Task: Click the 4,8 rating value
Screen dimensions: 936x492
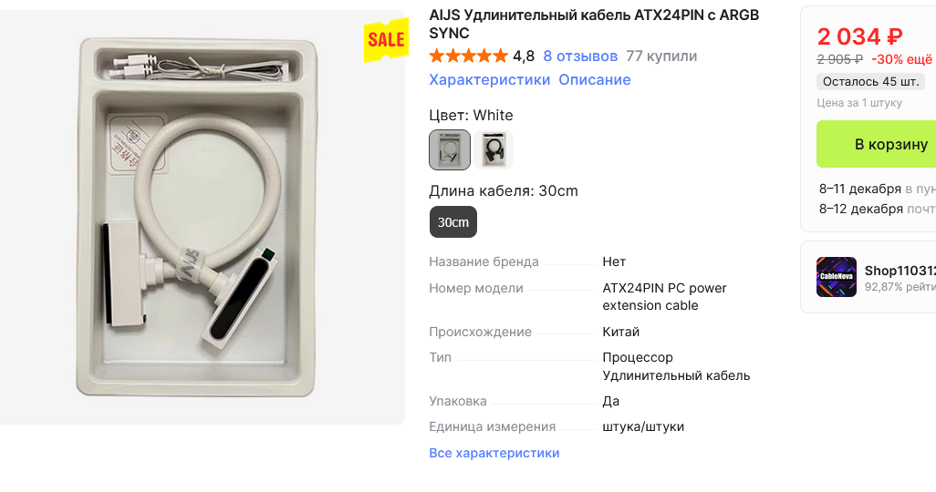Action: tap(524, 56)
